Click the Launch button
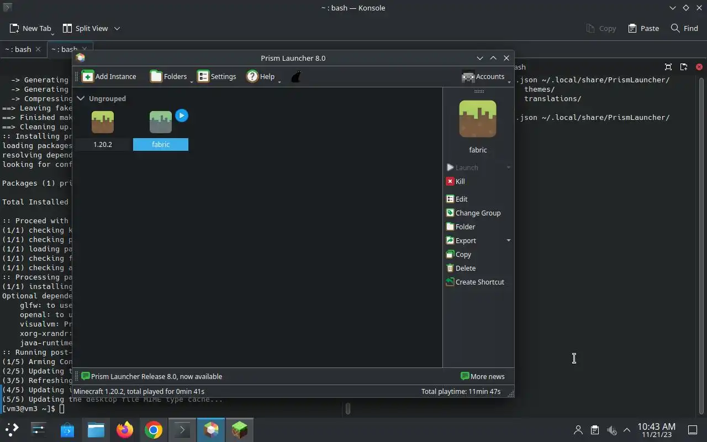This screenshot has width=707, height=442. point(462,167)
